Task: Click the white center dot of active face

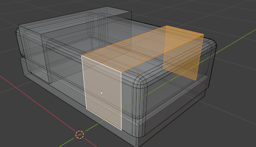Action: click(x=102, y=93)
